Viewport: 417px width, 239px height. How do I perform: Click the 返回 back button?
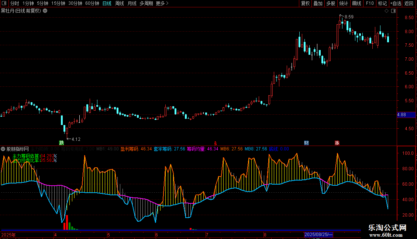(x=409, y=4)
